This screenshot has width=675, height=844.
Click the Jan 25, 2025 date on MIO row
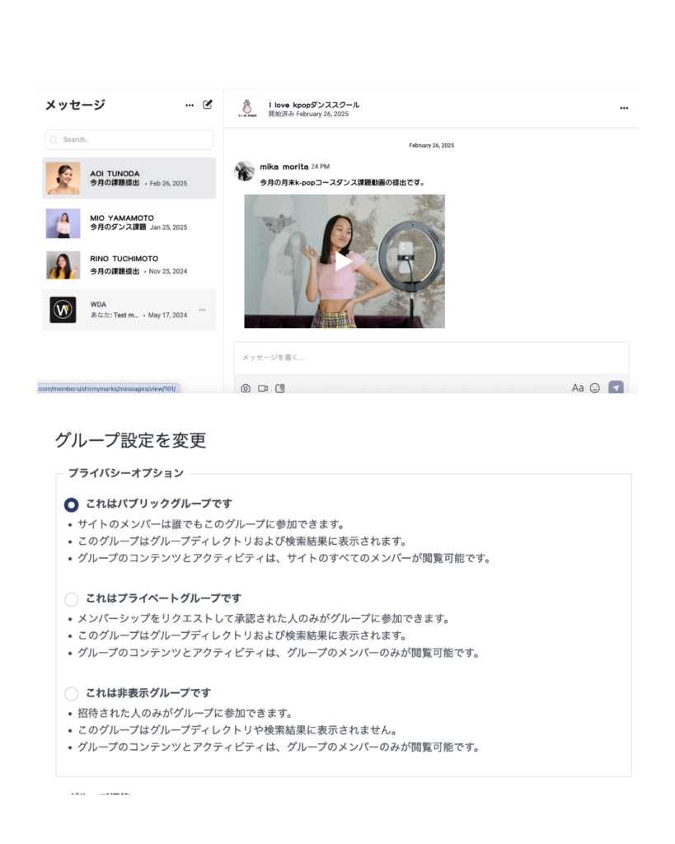(x=168, y=227)
